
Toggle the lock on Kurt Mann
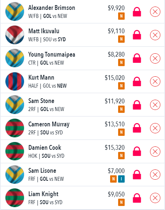coord(137,81)
